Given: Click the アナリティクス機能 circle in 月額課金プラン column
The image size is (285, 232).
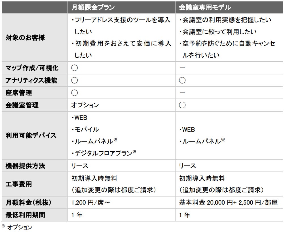Looking at the screenshot, I should tap(75, 80).
